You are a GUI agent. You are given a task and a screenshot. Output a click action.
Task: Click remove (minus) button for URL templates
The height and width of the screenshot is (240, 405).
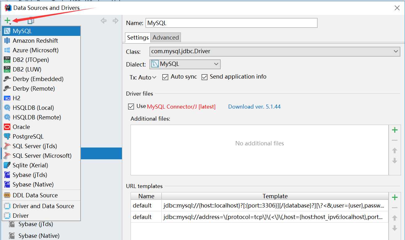tap(395, 208)
